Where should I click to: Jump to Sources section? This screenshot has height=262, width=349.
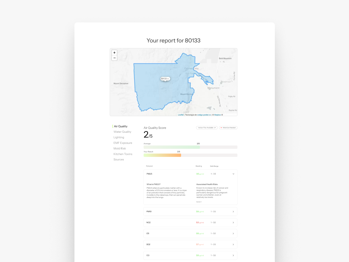pos(119,160)
